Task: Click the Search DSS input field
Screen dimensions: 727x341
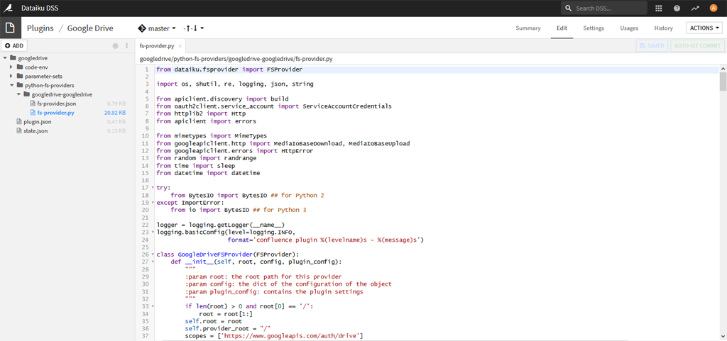Action: [x=604, y=9]
